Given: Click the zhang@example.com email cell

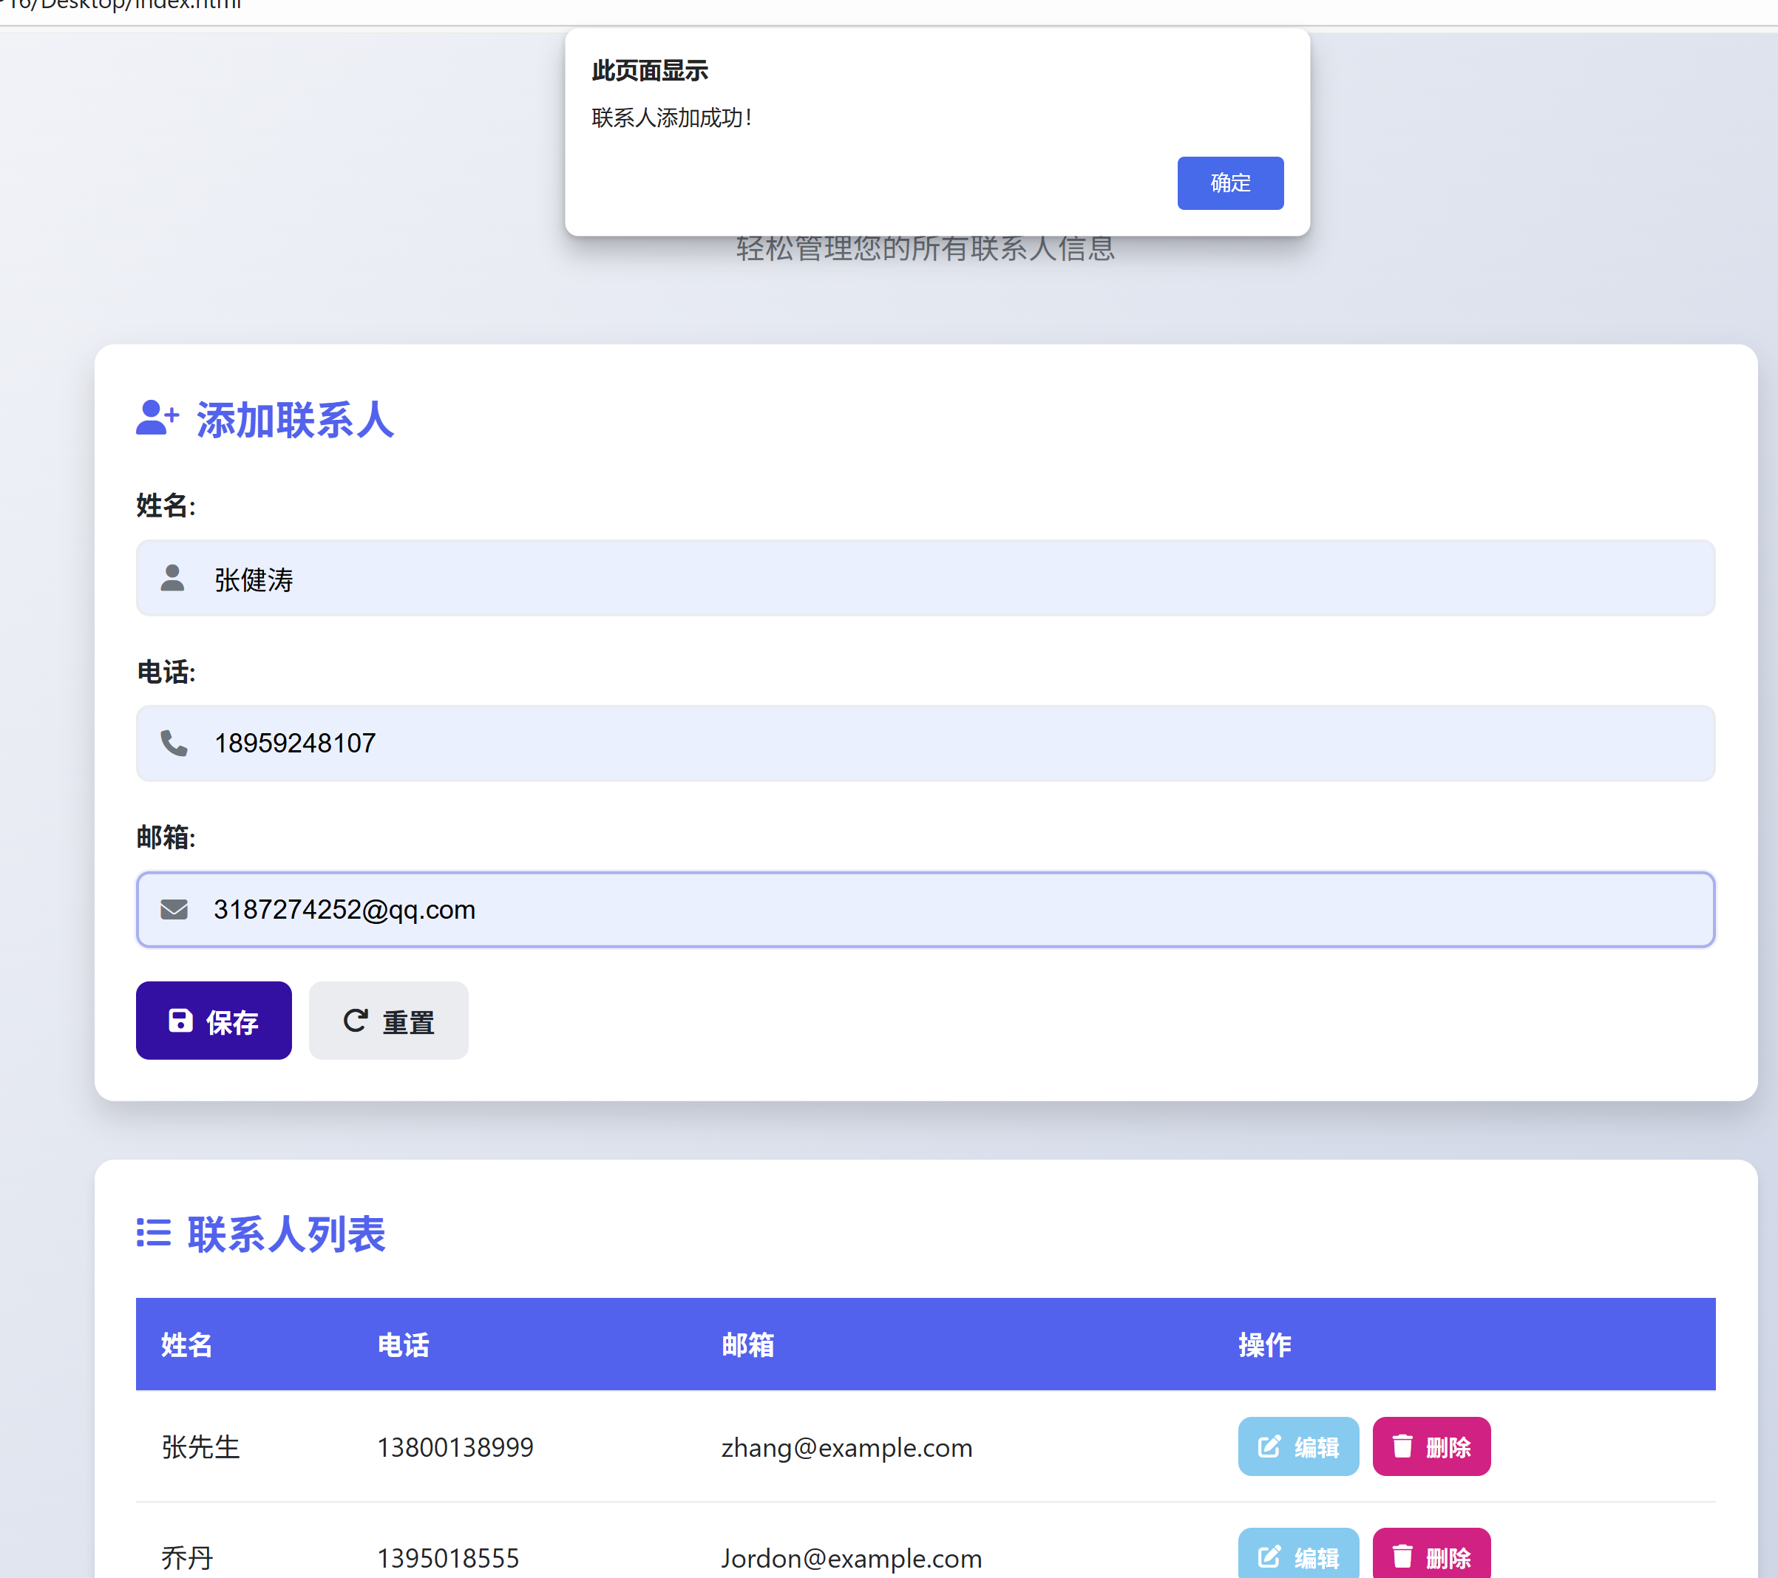Looking at the screenshot, I should [x=846, y=1448].
